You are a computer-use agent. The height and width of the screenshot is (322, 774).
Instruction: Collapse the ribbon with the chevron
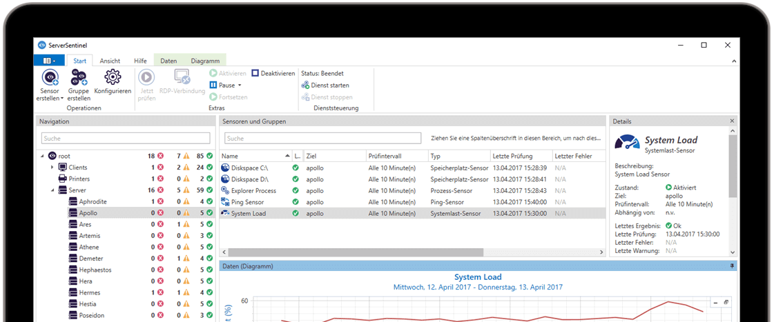[x=733, y=61]
